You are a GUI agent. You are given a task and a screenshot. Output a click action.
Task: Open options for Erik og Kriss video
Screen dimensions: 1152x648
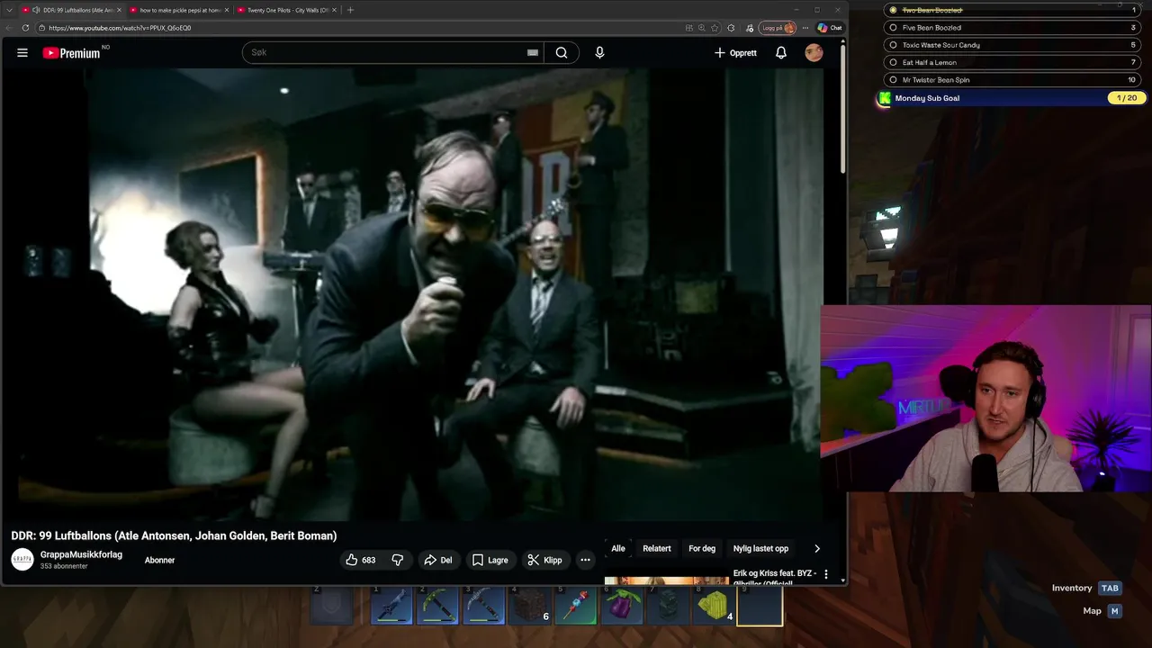click(x=826, y=574)
